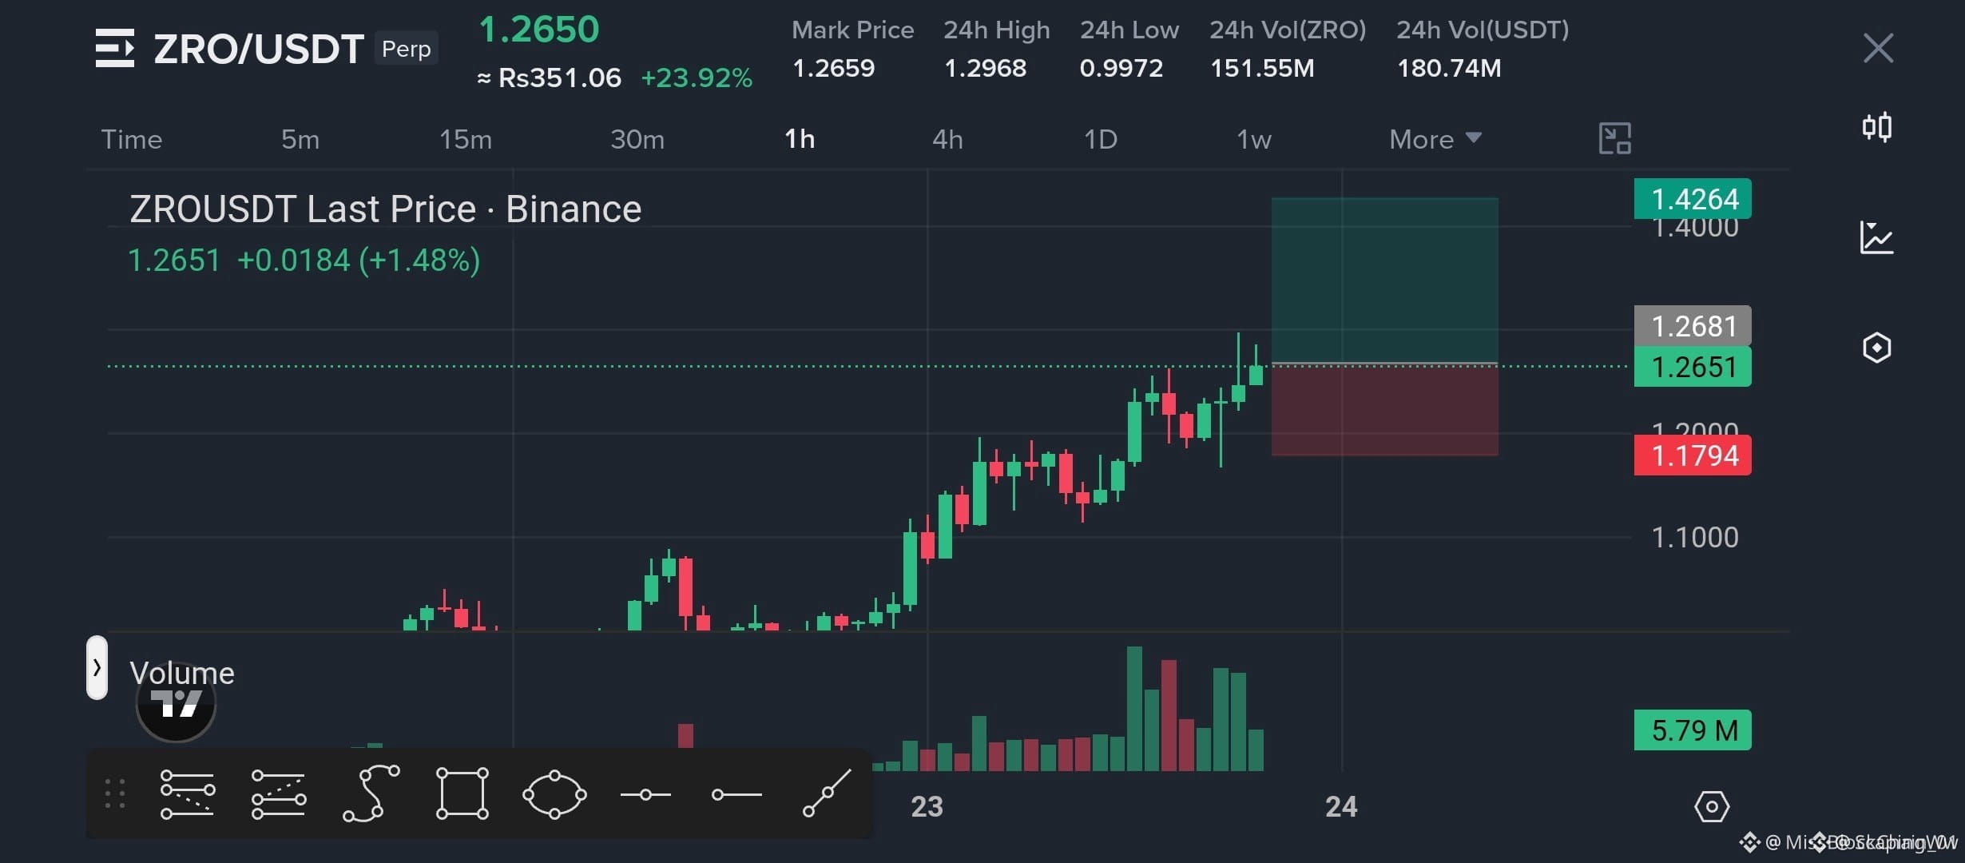The height and width of the screenshot is (863, 1965).
Task: Select the horizontal ray drawing tool
Action: (x=736, y=794)
